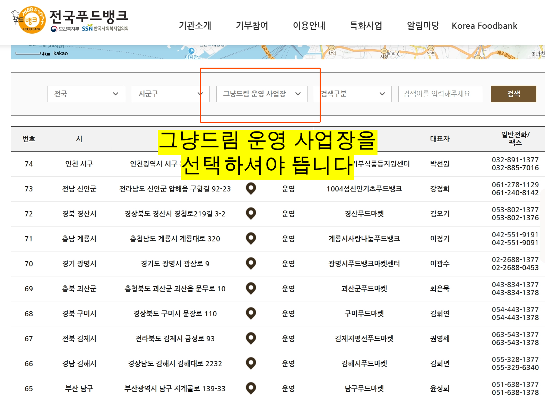The height and width of the screenshot is (403, 545).
Task: Click the brown 검색 button
Action: click(x=513, y=94)
